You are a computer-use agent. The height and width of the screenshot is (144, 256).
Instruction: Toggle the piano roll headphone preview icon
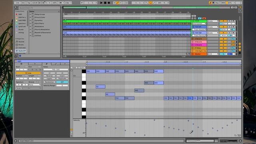pyautogui.click(x=72, y=70)
